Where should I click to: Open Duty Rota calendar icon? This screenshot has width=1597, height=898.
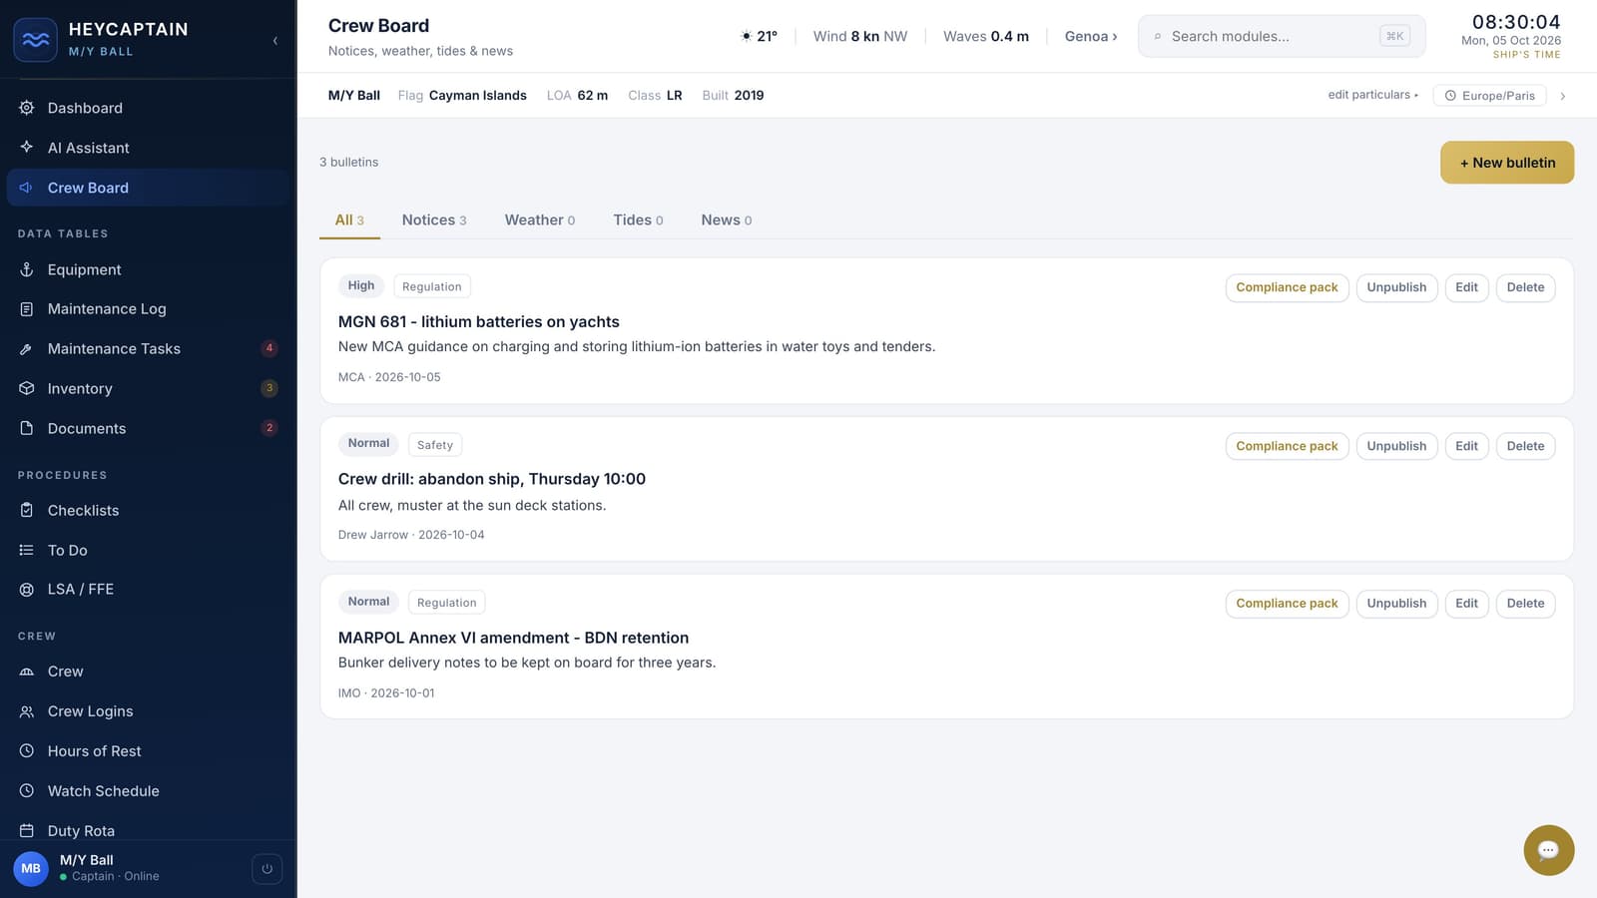click(x=27, y=830)
